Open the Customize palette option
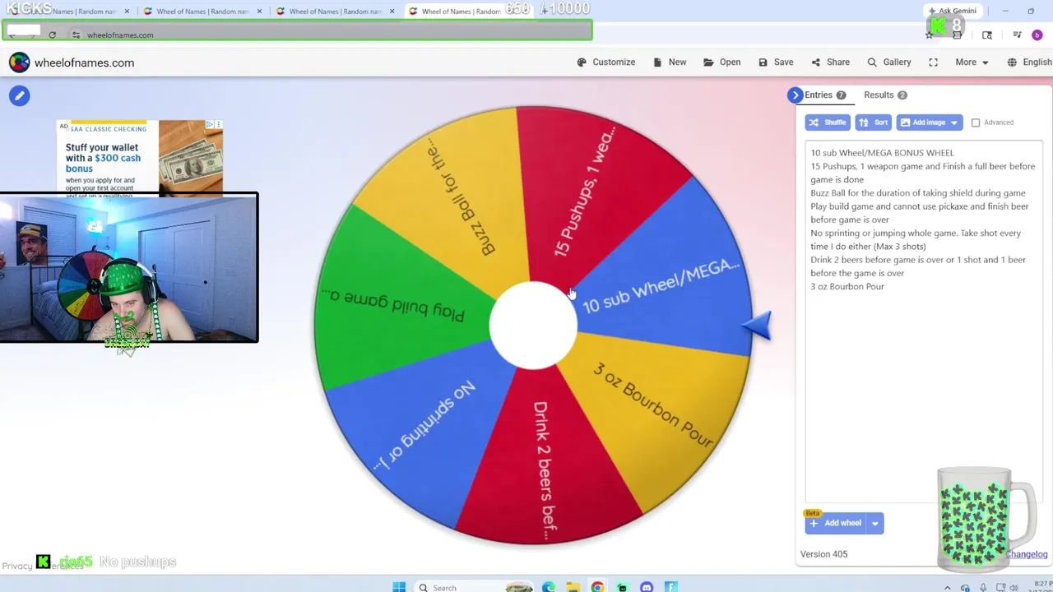The height and width of the screenshot is (592, 1053). tap(606, 62)
